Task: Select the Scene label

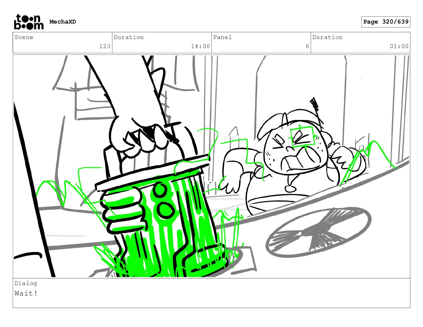Action: [24, 37]
